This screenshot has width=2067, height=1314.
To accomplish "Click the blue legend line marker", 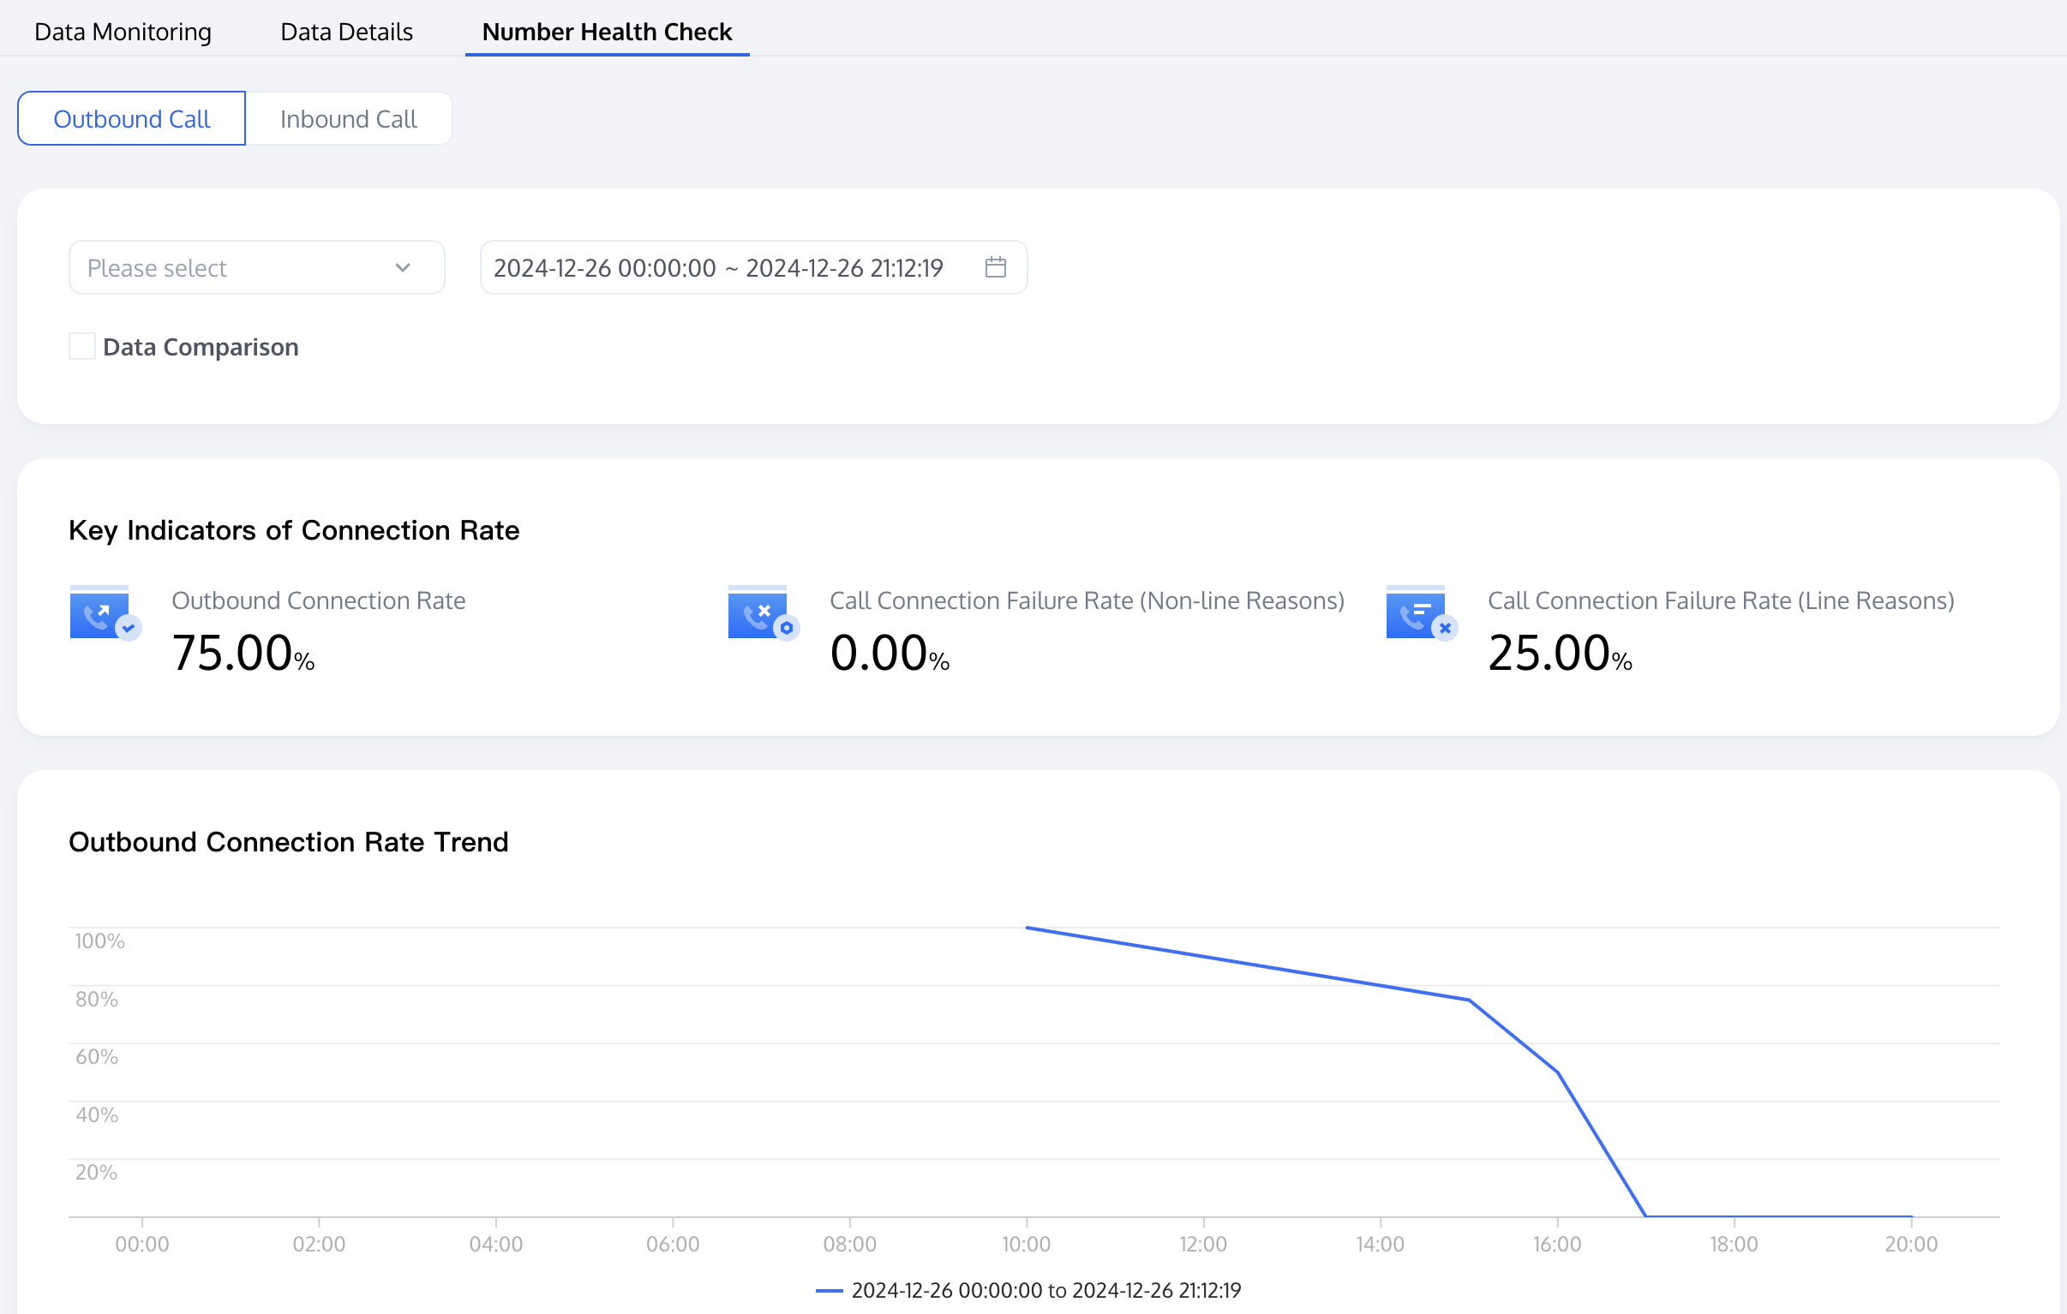I will coord(829,1290).
